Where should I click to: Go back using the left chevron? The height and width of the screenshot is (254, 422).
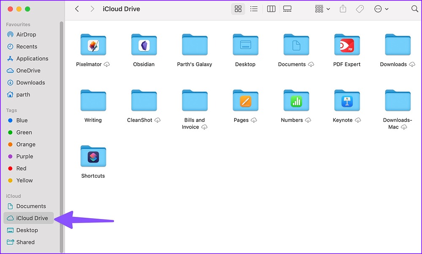click(77, 9)
